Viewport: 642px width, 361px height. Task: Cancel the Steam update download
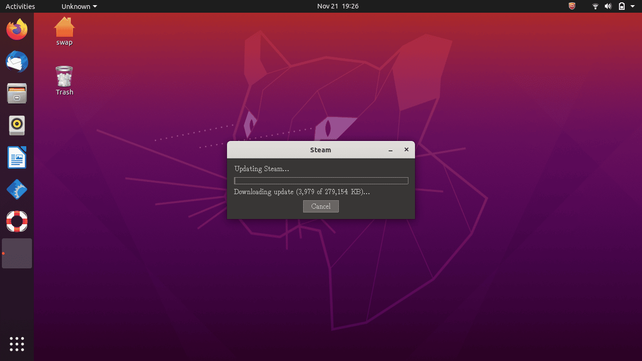[321, 206]
